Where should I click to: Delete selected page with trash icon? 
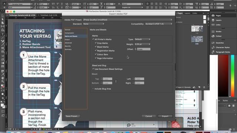[x=204, y=87]
